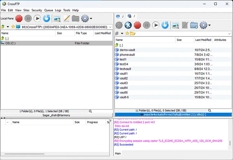
Task: Sort remote pane by Name column
Action: tap(145, 40)
